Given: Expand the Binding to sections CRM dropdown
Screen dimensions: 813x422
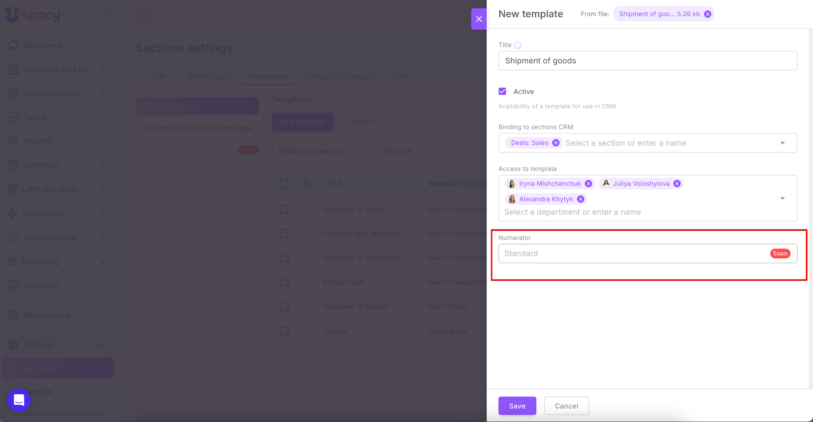Looking at the screenshot, I should coord(782,143).
